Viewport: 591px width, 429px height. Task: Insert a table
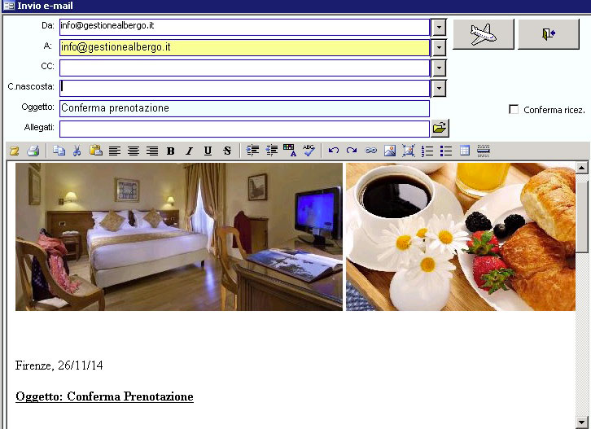tap(465, 151)
